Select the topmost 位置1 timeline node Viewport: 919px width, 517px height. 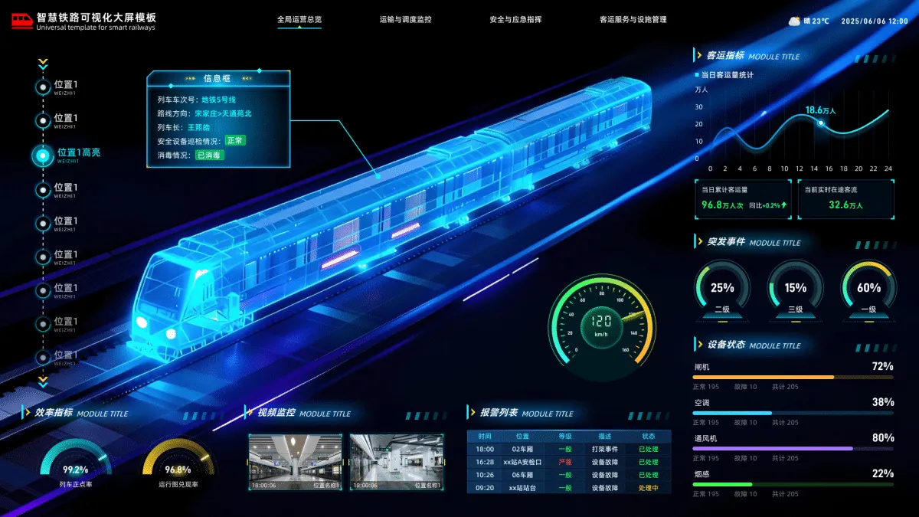tap(43, 87)
